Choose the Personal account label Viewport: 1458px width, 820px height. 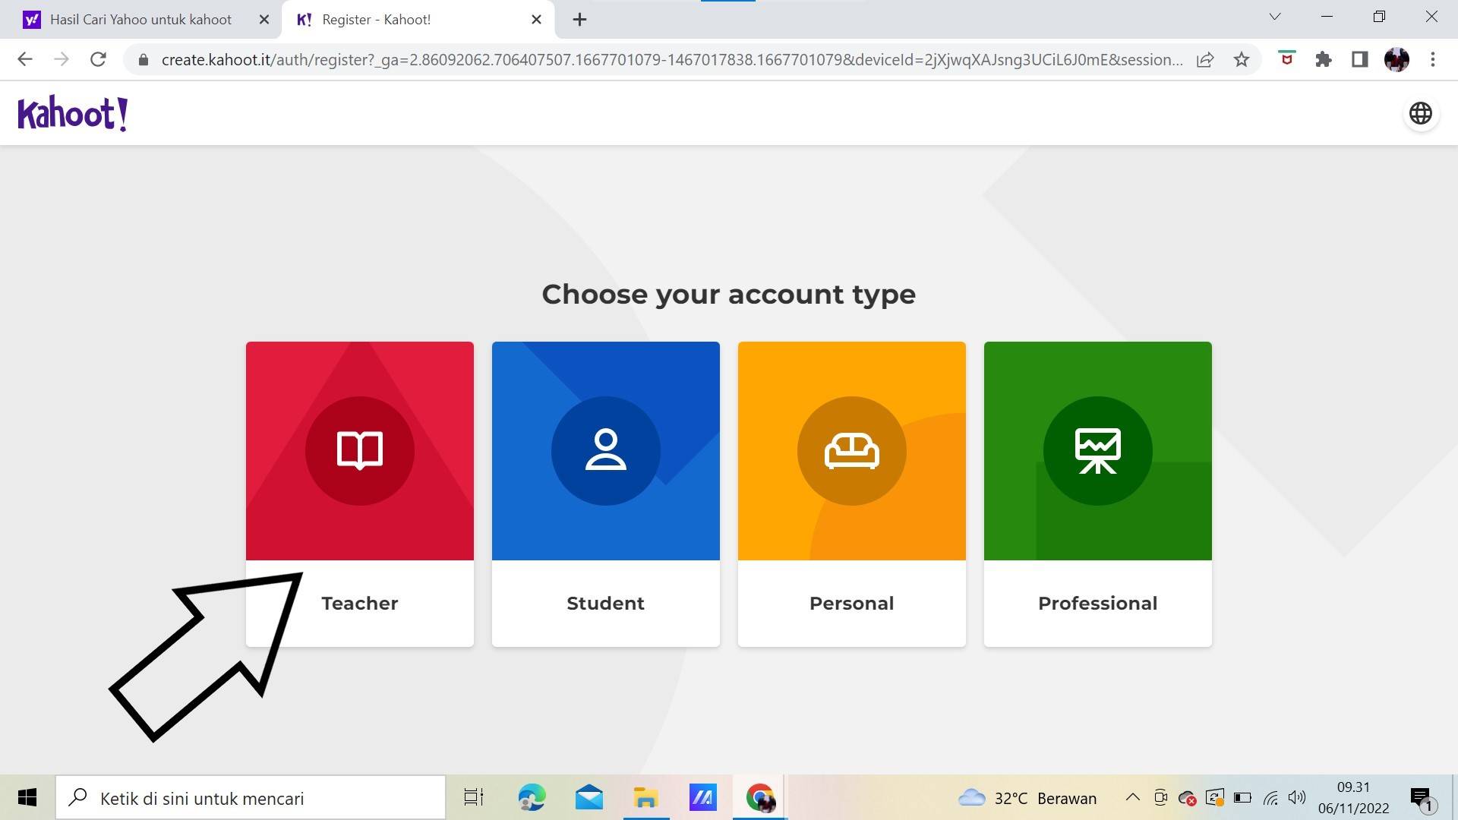[x=852, y=604]
